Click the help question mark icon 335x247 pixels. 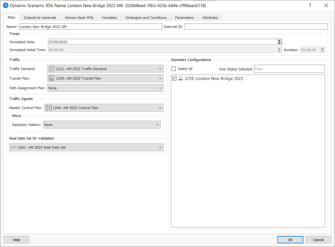click(310, 5)
